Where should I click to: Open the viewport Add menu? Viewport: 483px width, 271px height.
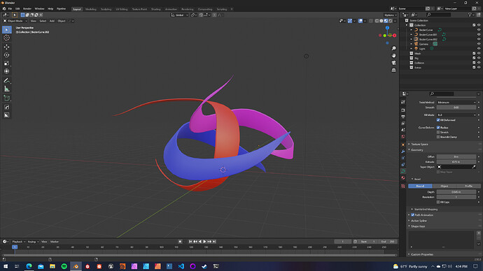click(x=52, y=21)
